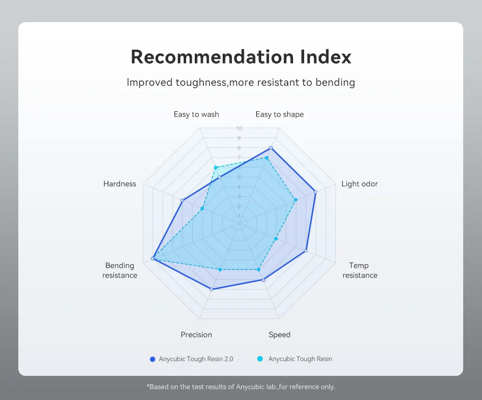Select the Hardness axis label
This screenshot has width=482, height=400.
click(120, 184)
